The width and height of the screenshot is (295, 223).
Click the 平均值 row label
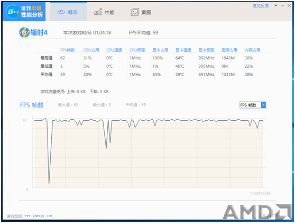point(47,75)
